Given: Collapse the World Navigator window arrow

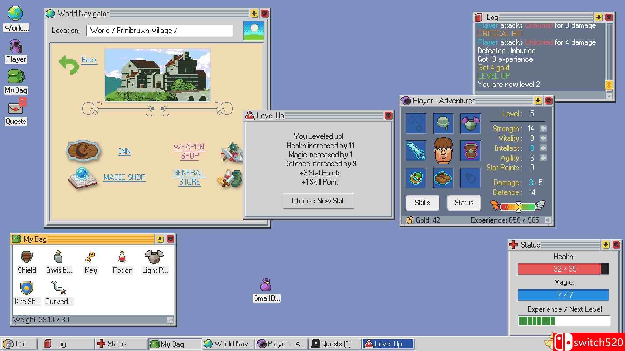Looking at the screenshot, I should [254, 14].
